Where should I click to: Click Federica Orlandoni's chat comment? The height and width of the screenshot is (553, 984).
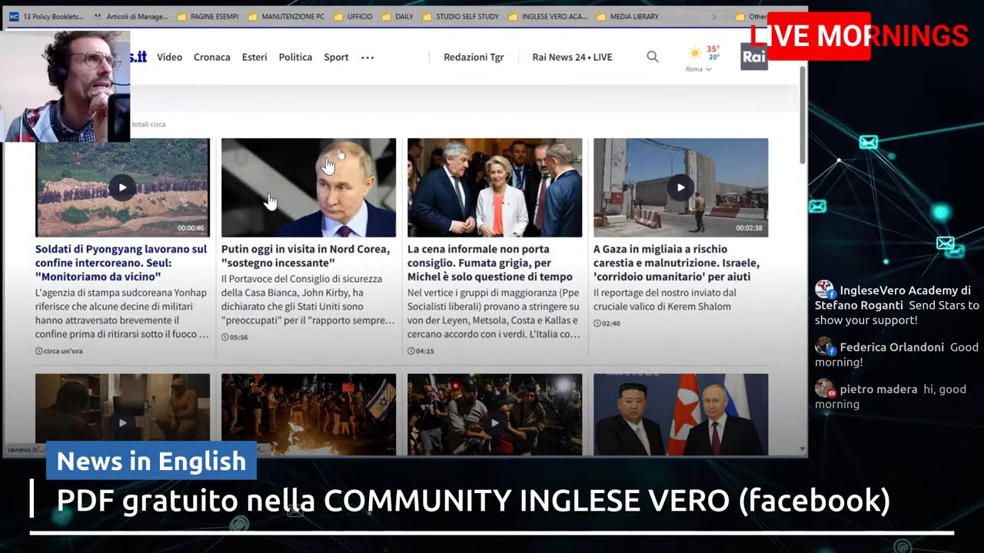pos(896,354)
